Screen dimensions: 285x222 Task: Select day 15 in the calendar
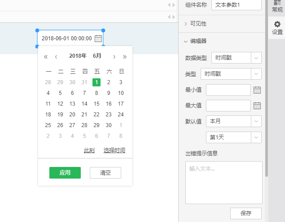click(96, 104)
